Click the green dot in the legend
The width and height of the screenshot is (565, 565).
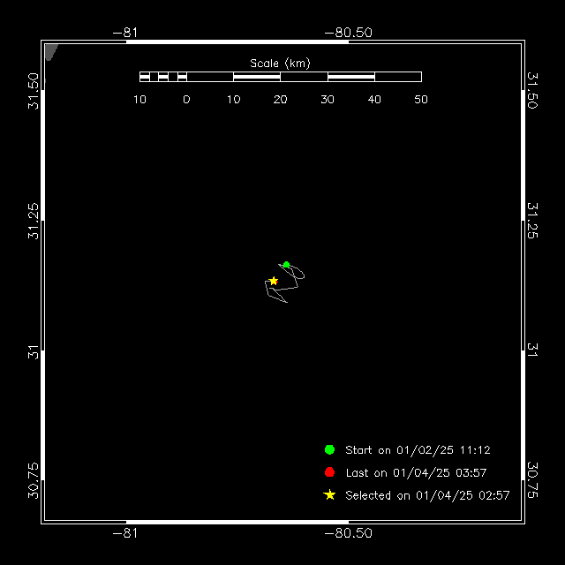pyautogui.click(x=329, y=449)
